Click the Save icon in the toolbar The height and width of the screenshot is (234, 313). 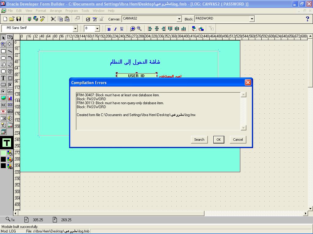(18, 19)
